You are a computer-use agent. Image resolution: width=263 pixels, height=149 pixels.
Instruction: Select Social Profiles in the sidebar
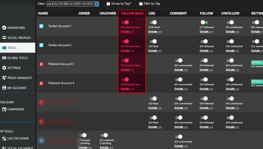click(19, 38)
